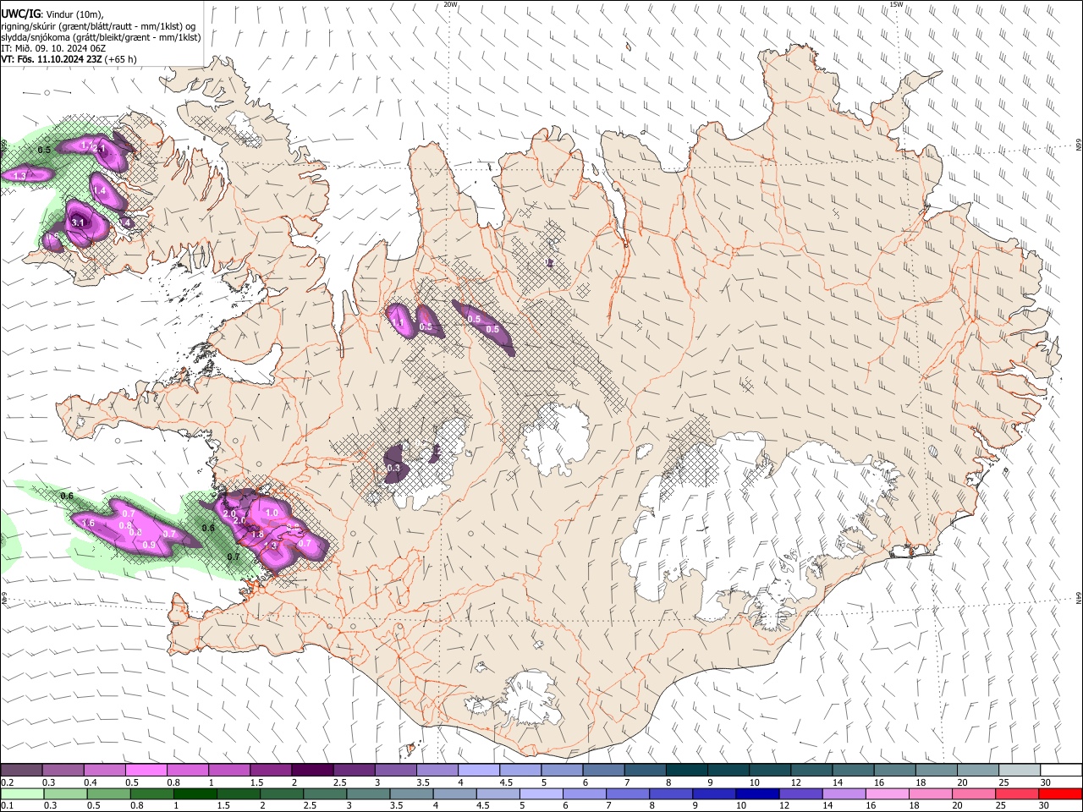Pick the top-row grey swatch labeled 25
1083x812 pixels.
click(x=1020, y=771)
